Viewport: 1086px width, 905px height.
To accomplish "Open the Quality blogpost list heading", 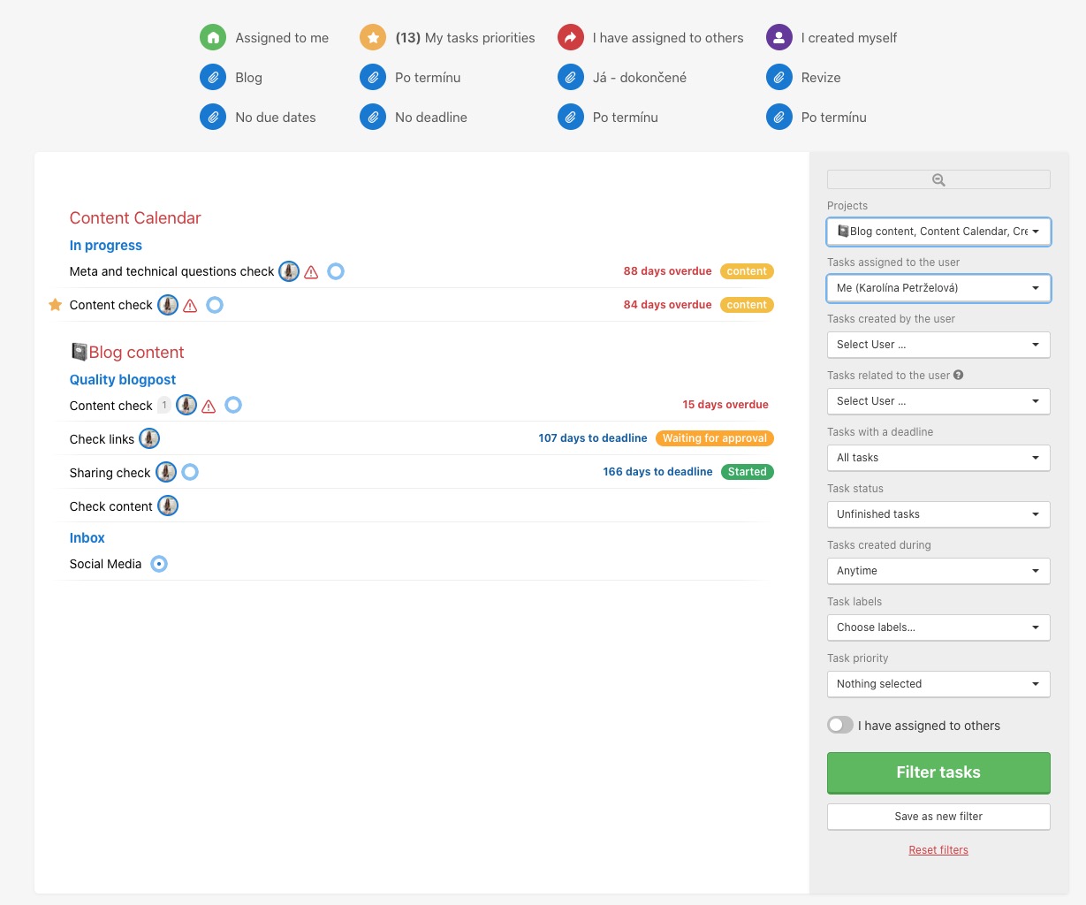I will (123, 380).
